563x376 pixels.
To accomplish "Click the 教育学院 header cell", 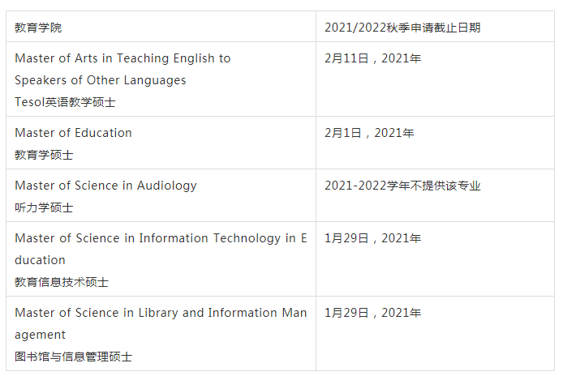I will (x=161, y=27).
